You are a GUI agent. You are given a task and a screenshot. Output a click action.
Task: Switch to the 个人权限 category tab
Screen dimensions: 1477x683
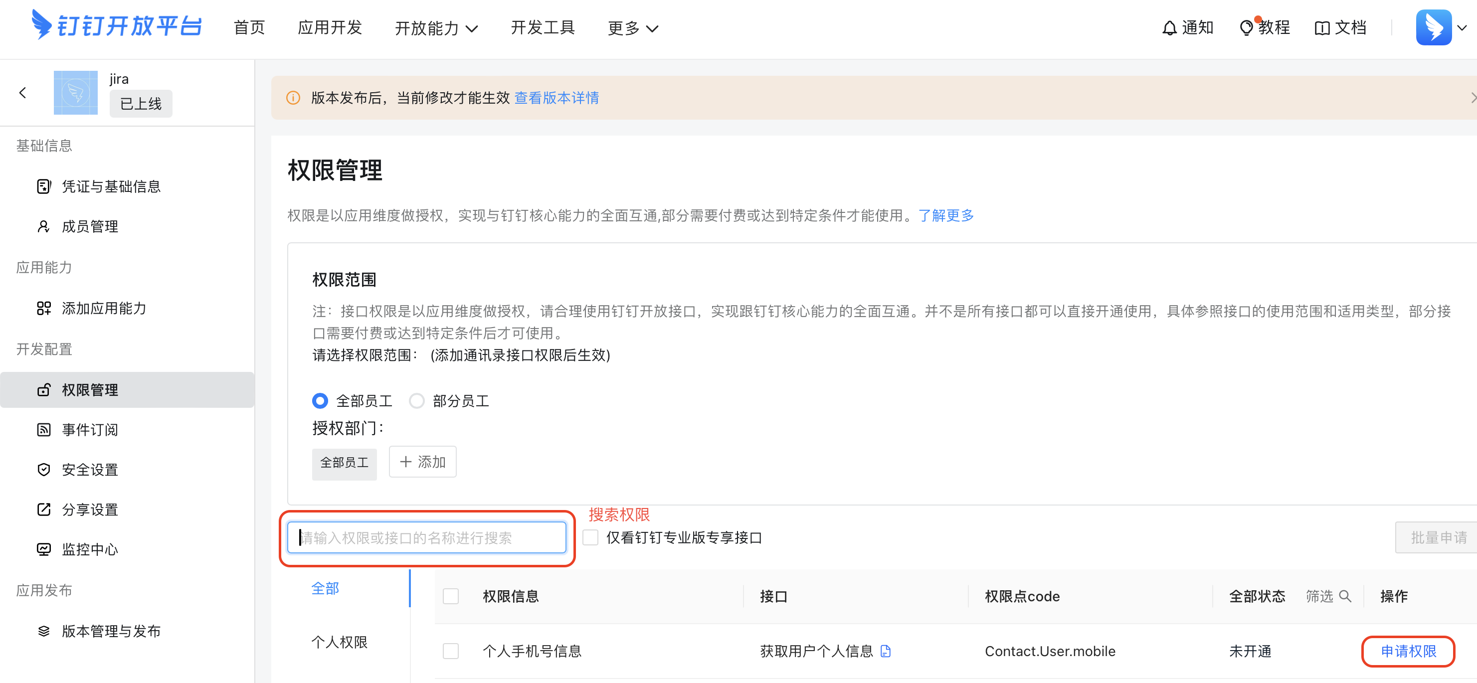[x=340, y=642]
